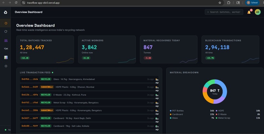
Task: Click the orange Cardboard donut segment
Action: click(207, 99)
